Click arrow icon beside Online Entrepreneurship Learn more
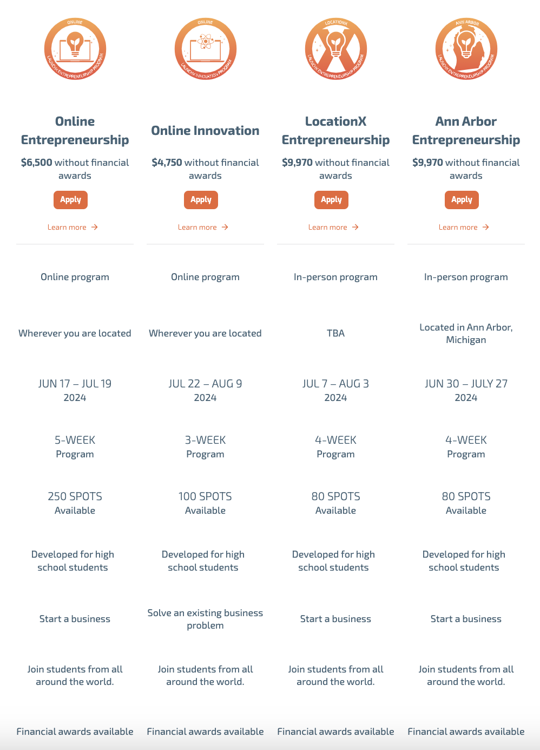 click(x=95, y=227)
